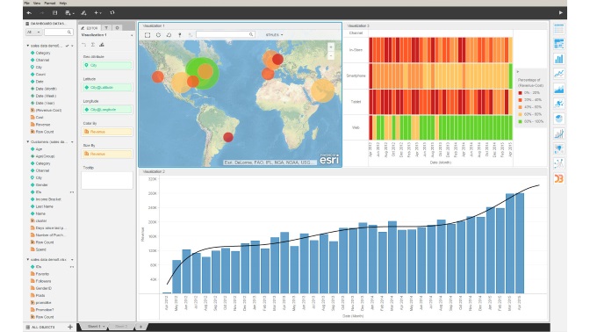Open the All filter dropdown

click(33, 32)
